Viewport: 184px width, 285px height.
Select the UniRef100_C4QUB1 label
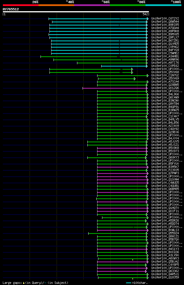pos(165,186)
